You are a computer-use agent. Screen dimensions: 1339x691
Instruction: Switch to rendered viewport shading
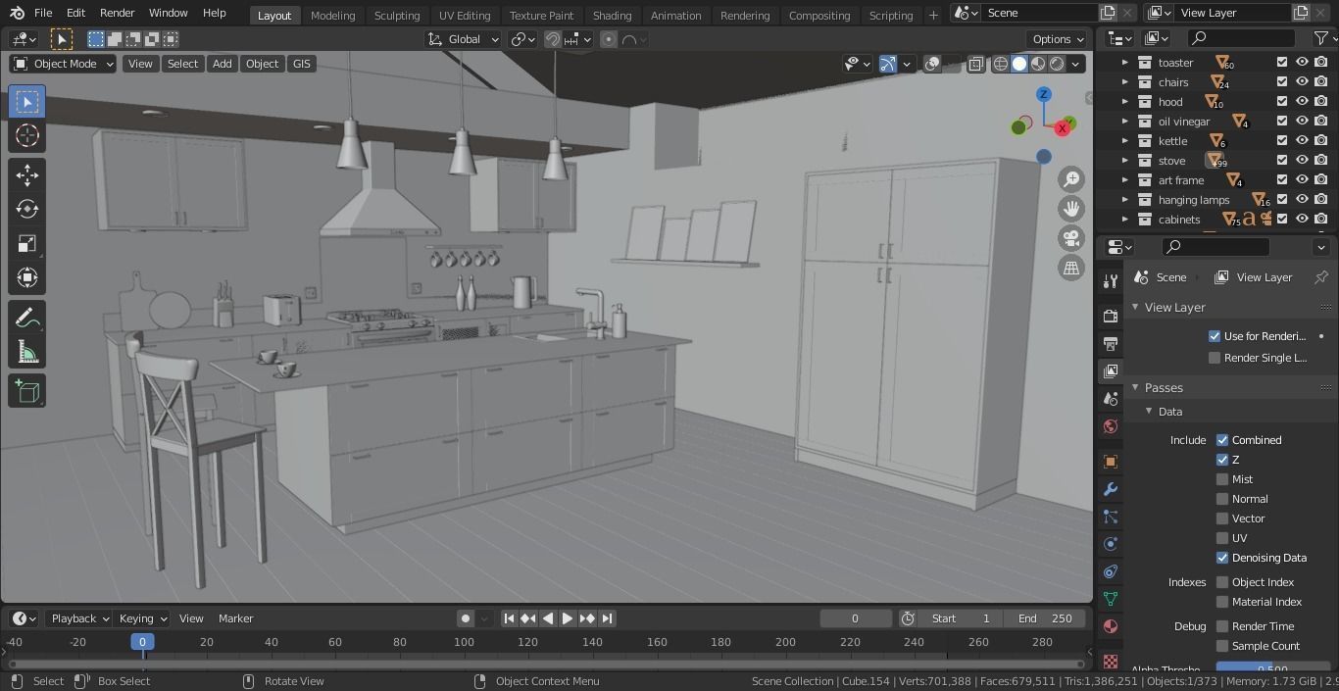[1057, 64]
